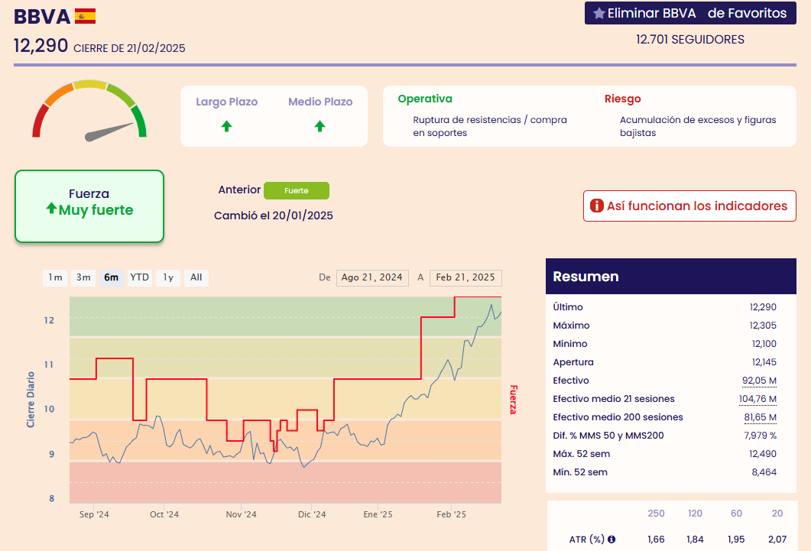Click the Spanish flag icon next to BBVA

(85, 16)
